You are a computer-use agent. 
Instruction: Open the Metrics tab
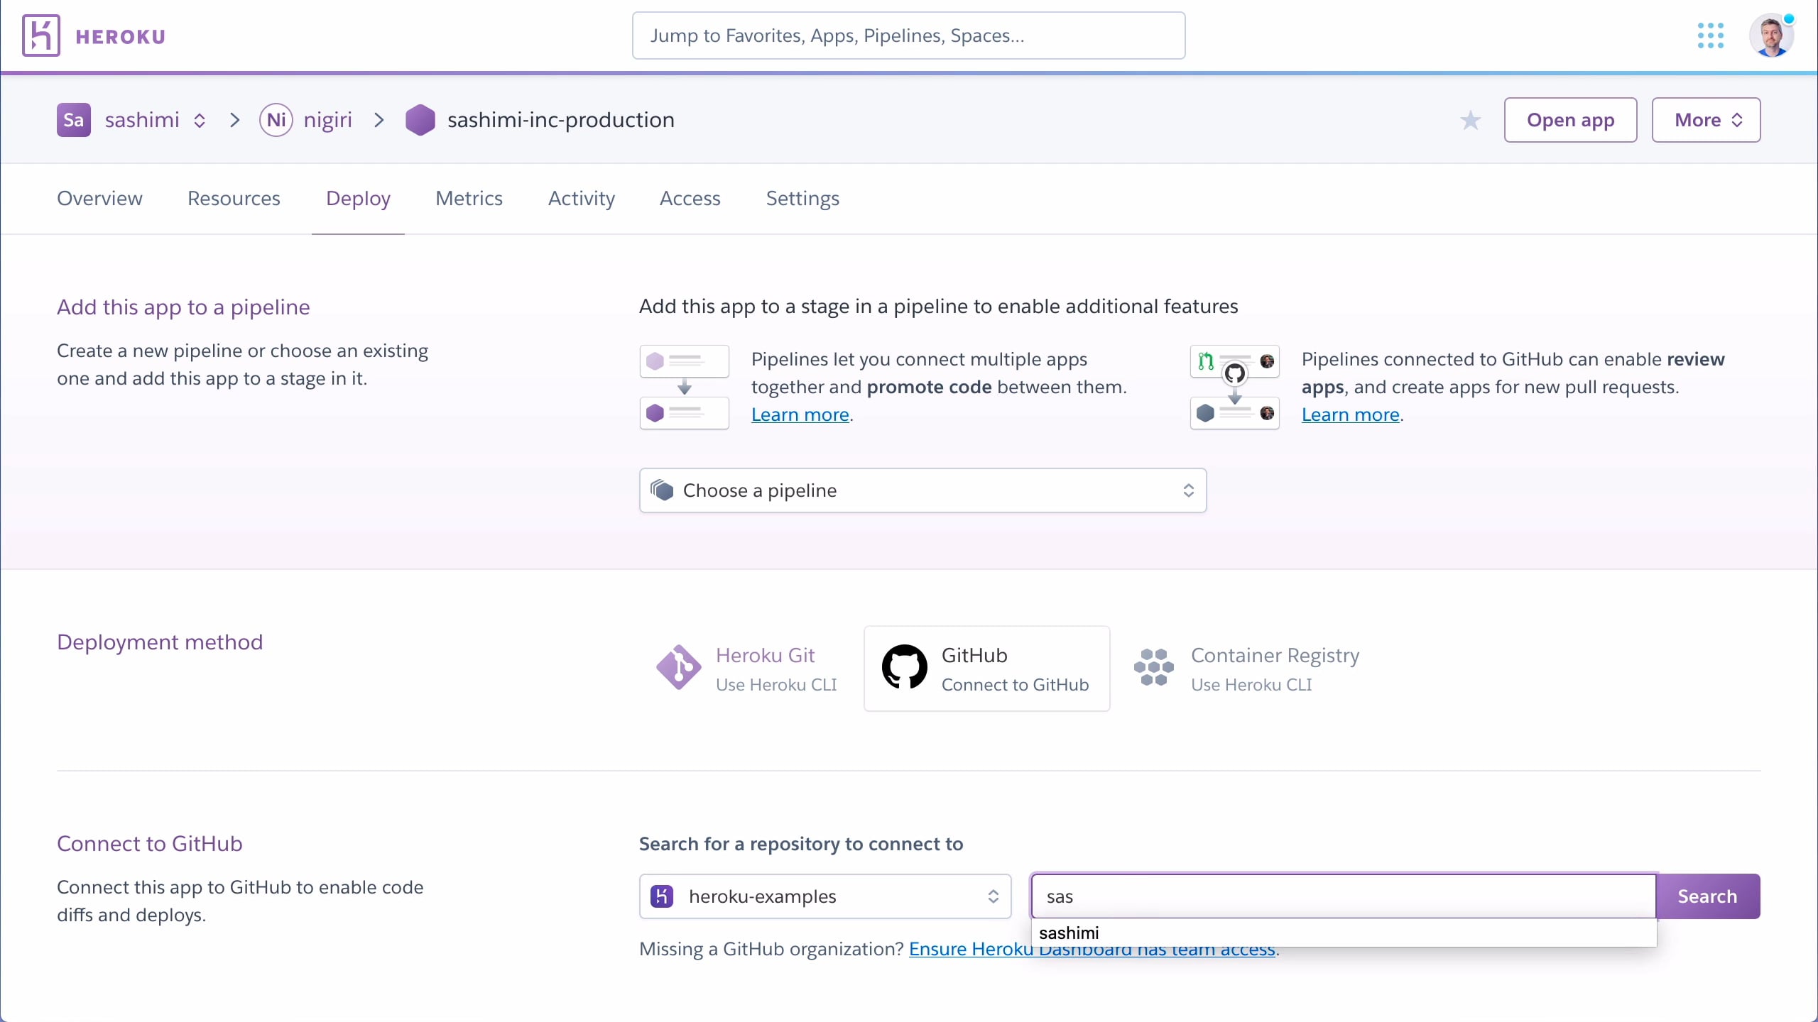(469, 199)
